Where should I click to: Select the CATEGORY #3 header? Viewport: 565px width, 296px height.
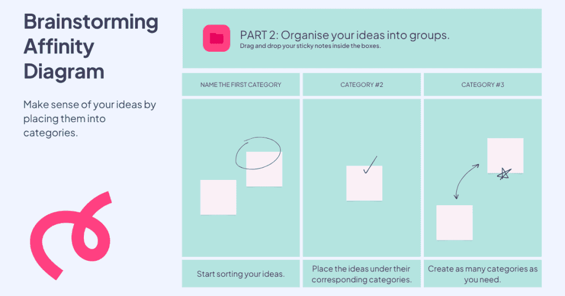click(483, 85)
